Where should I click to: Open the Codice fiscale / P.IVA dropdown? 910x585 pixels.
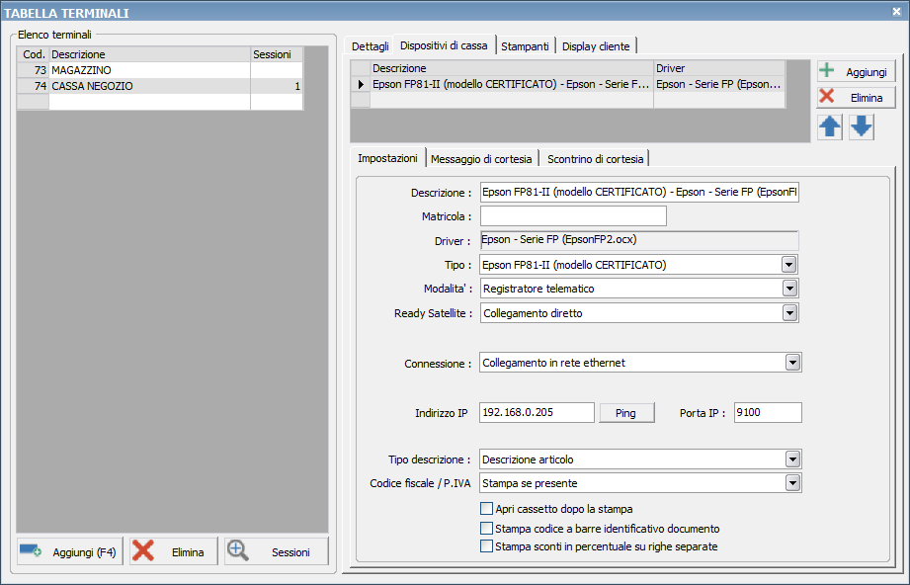(x=792, y=483)
